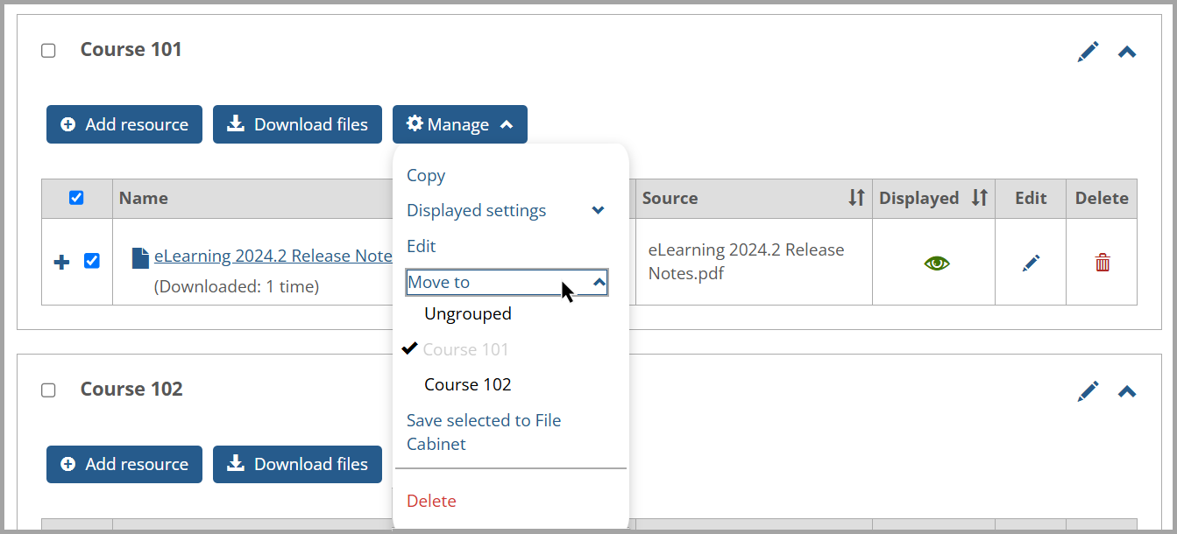Click the document icon beside the release notes
The image size is (1177, 534).
tap(139, 256)
